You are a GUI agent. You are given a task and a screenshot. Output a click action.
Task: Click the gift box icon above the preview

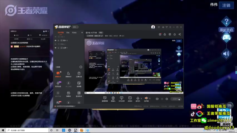pos(160,34)
